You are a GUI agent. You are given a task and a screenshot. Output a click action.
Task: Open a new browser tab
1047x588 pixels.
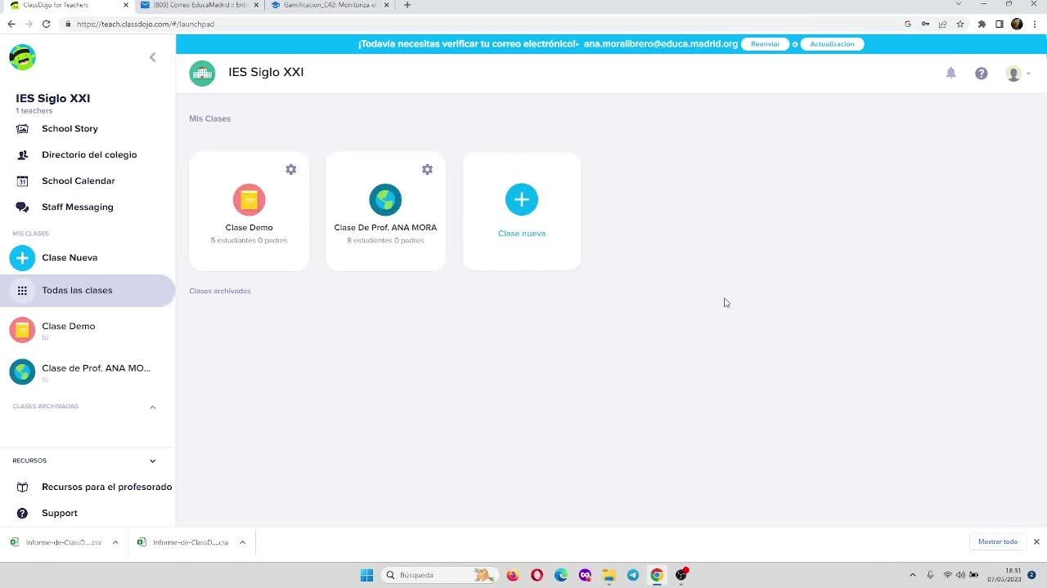coord(407,5)
